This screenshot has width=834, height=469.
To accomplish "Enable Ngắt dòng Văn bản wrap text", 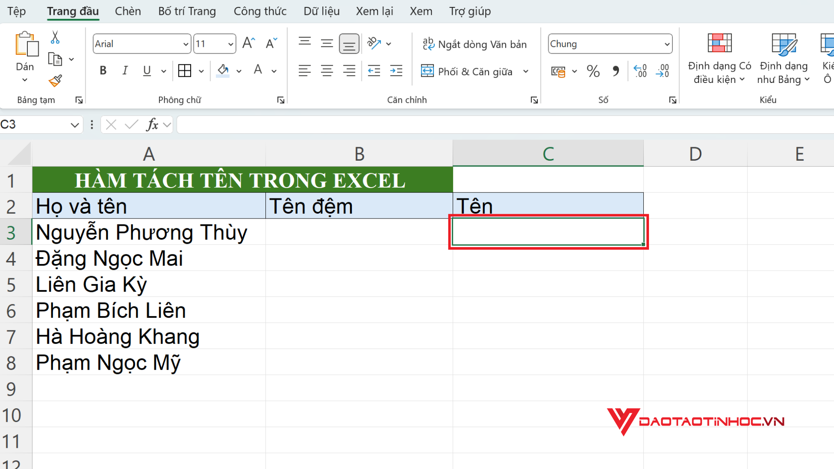I will [x=474, y=44].
